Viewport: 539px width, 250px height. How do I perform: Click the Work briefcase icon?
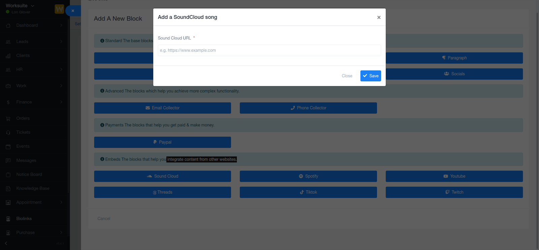(x=8, y=86)
